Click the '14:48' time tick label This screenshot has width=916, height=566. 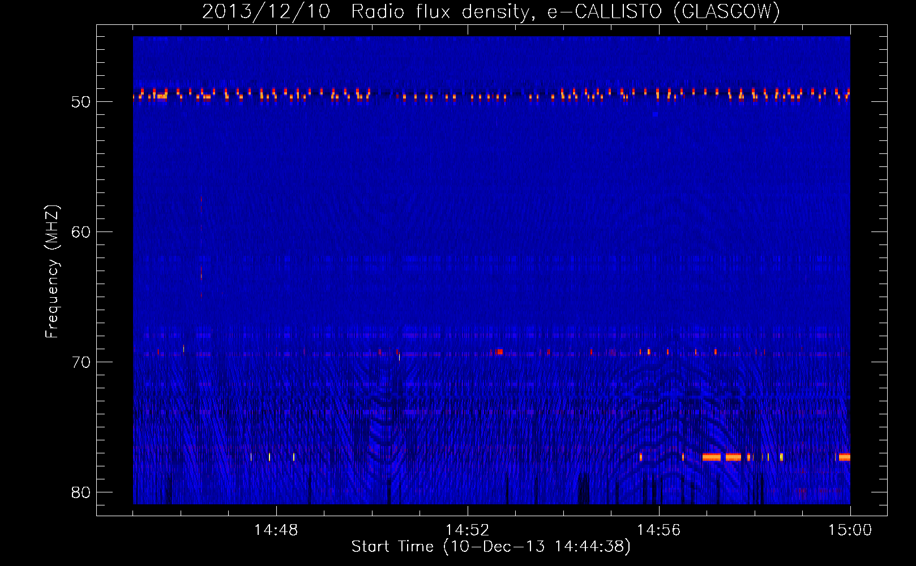tap(276, 530)
